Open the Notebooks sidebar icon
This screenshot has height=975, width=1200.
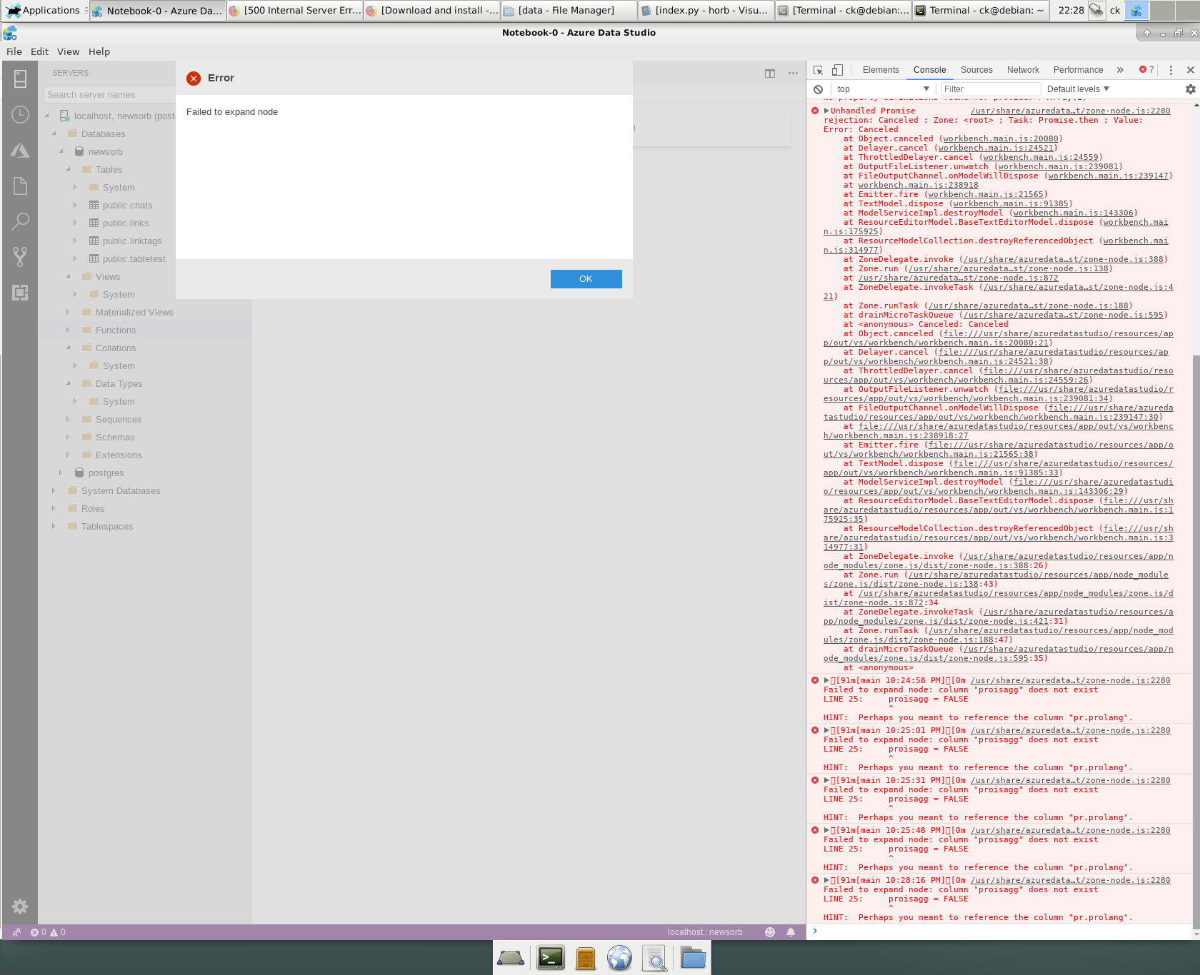20,185
